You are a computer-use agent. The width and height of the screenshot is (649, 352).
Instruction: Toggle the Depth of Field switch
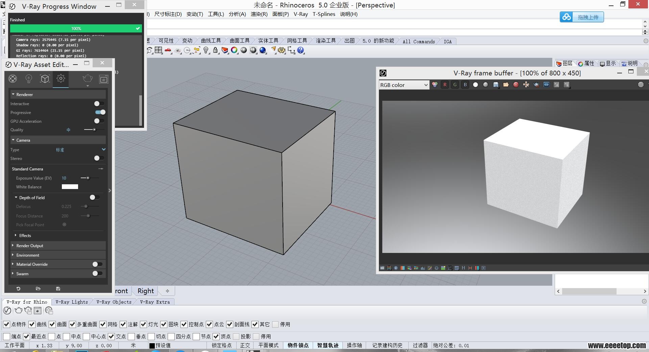(x=94, y=197)
